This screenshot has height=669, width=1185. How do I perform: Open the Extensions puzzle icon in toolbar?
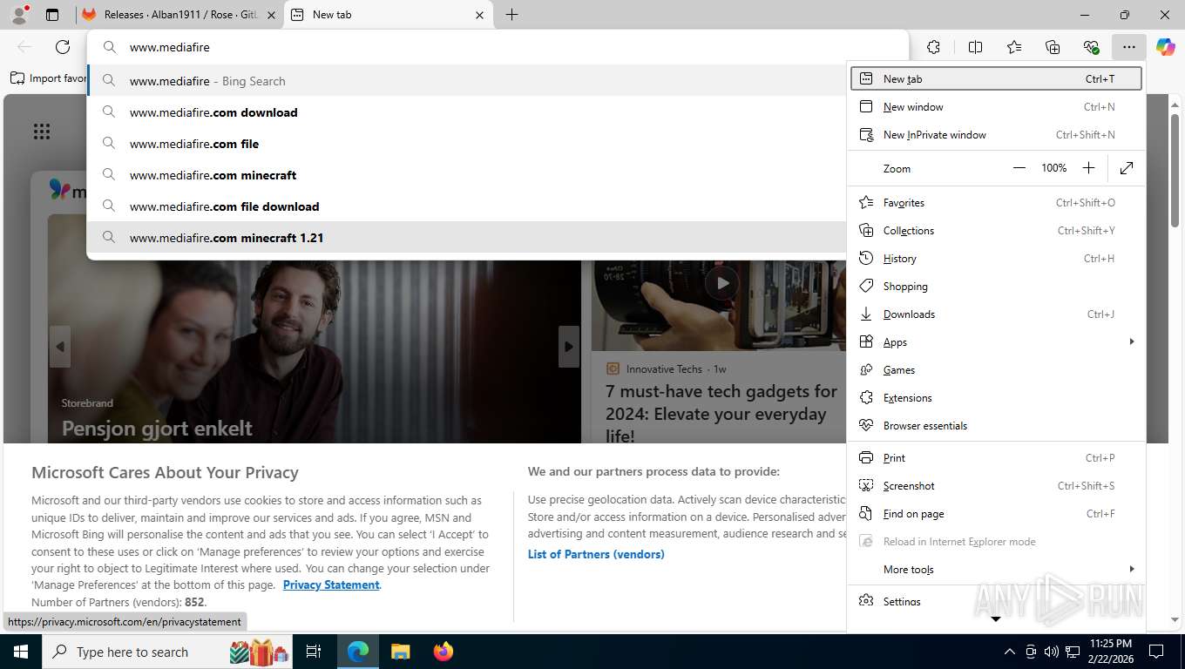[x=933, y=47]
